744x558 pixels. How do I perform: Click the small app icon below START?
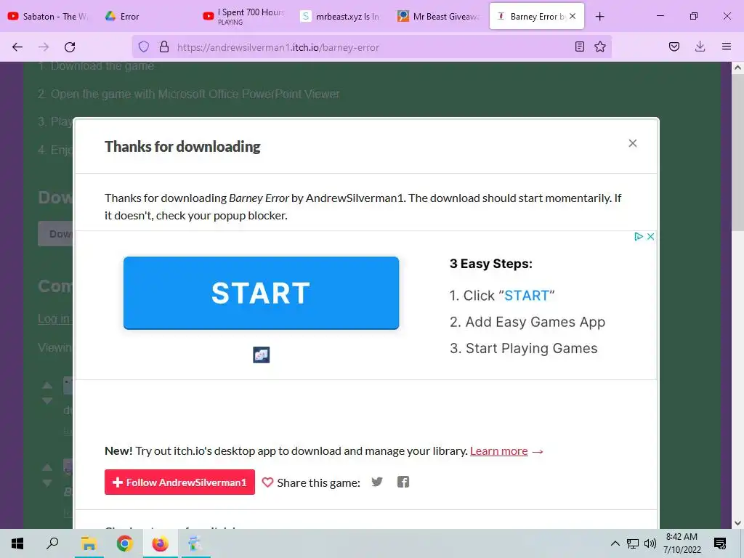pos(262,355)
